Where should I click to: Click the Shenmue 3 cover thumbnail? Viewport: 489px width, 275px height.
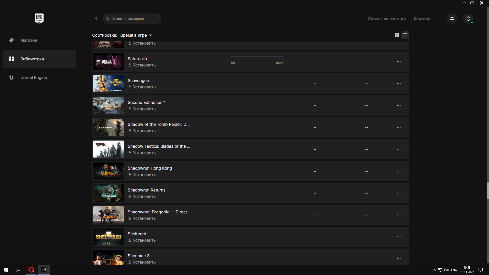tap(108, 257)
